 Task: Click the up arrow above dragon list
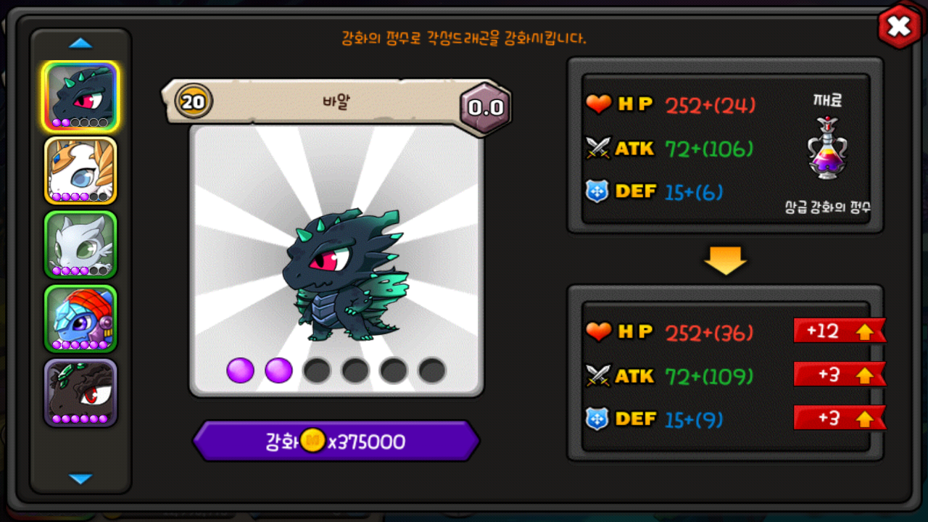tap(80, 43)
